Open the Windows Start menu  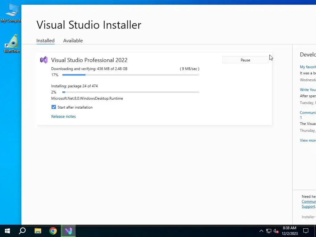7,231
